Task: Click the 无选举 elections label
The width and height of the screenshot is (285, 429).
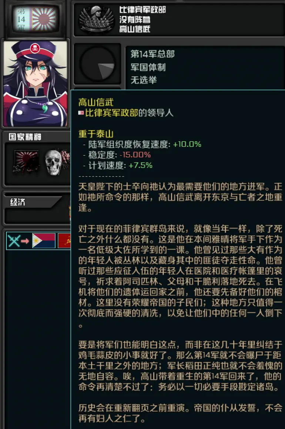Action: 144,80
